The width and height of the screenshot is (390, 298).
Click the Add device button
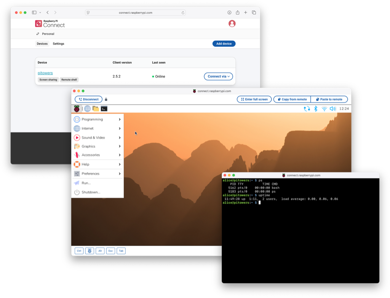coord(224,43)
